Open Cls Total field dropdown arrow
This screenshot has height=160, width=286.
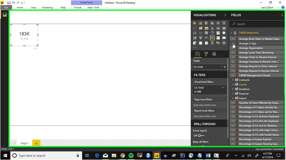click(x=221, y=67)
